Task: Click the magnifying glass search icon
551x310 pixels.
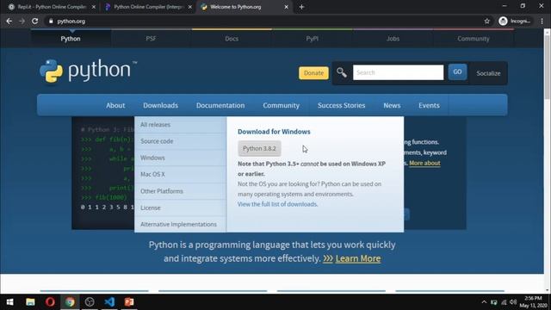Action: pos(341,72)
